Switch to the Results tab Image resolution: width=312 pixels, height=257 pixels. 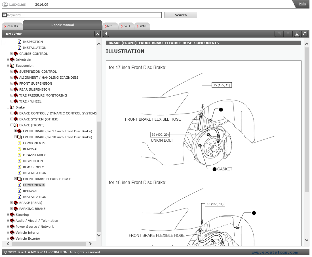click(12, 26)
